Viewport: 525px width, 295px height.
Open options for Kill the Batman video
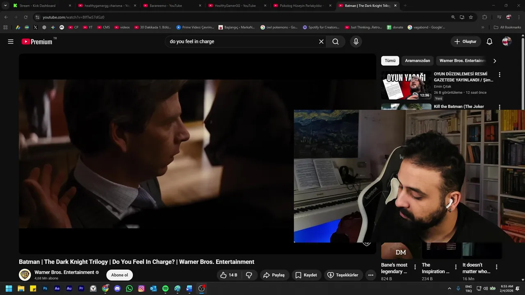(x=500, y=107)
